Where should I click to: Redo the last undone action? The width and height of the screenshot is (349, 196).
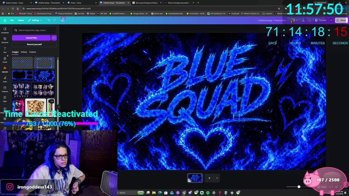pyautogui.click(x=55, y=20)
